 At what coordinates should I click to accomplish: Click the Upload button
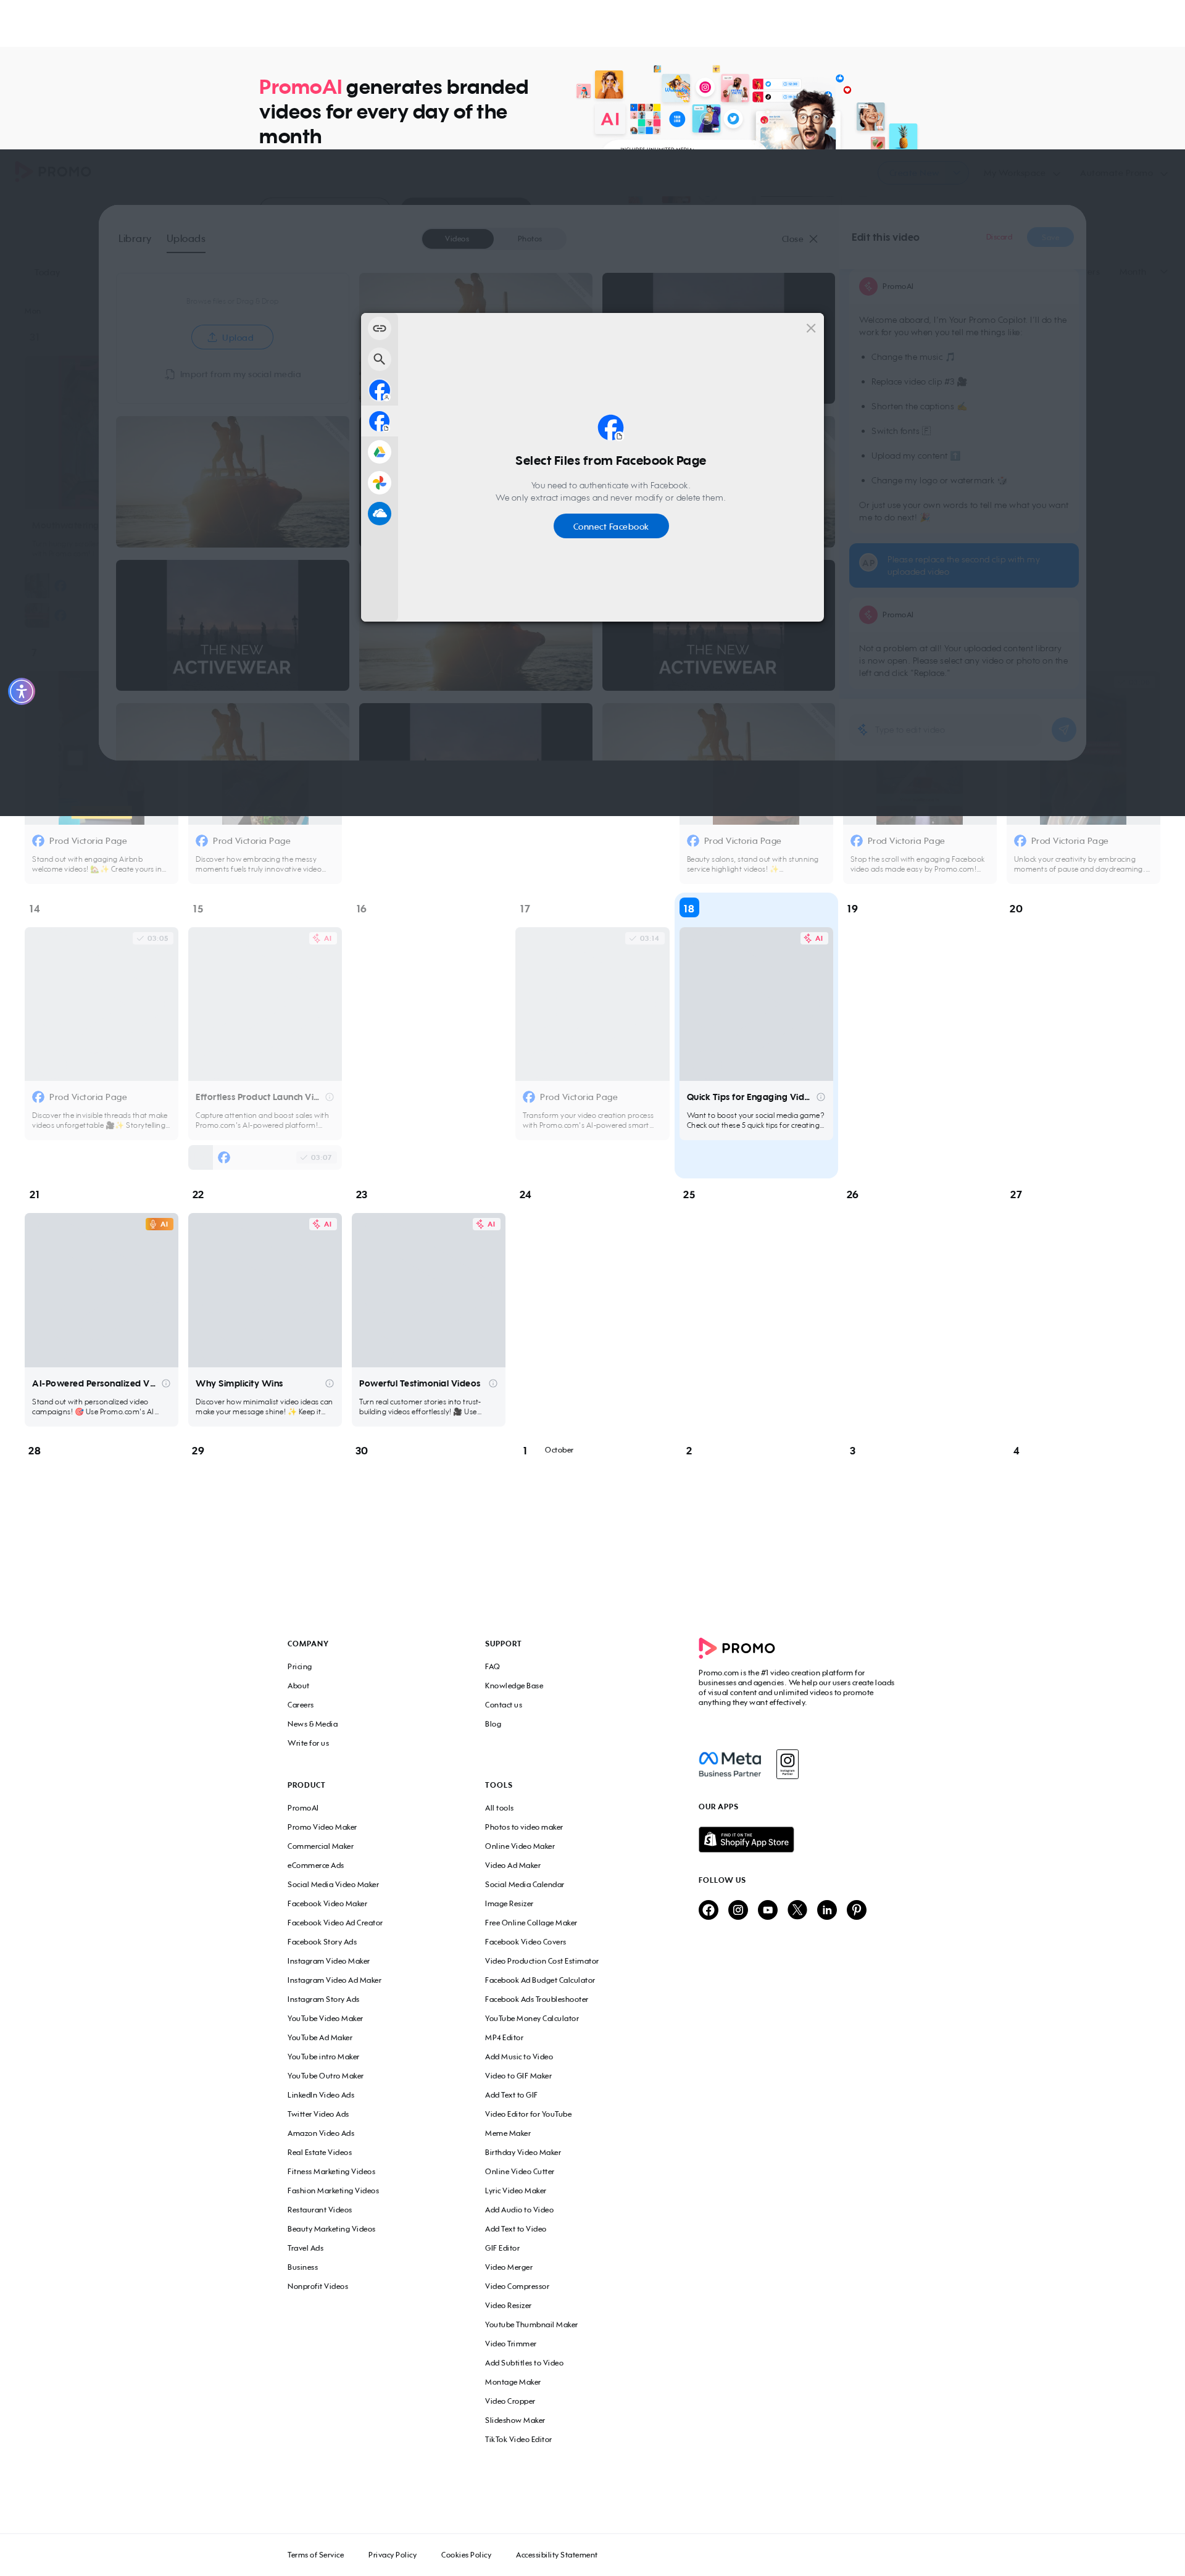(232, 337)
